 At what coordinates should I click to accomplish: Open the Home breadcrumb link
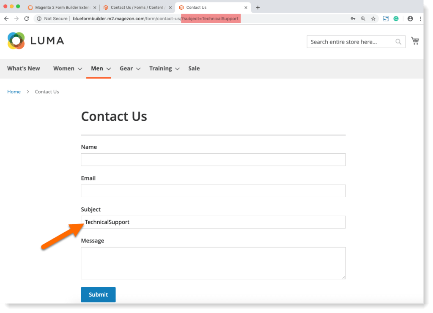tap(14, 92)
